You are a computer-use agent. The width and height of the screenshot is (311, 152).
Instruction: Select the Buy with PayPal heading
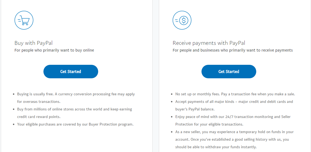point(33,43)
